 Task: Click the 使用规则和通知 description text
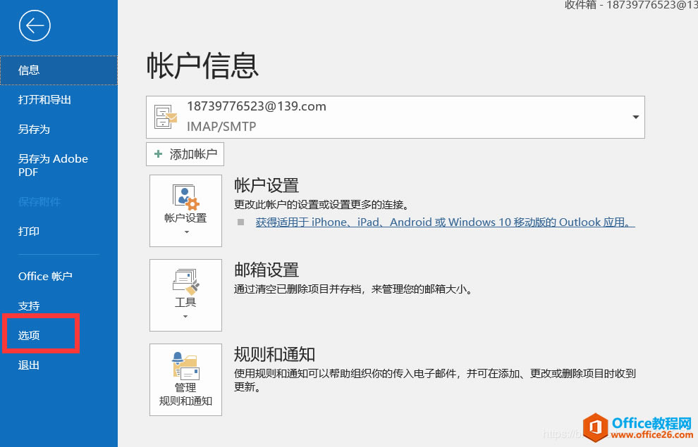435,380
